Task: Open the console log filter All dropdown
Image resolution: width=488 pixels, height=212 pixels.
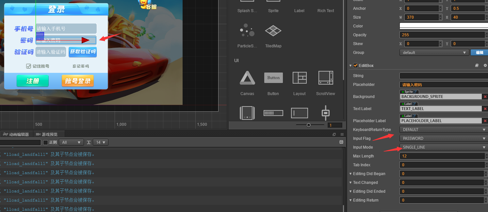Action: pyautogui.click(x=71, y=142)
